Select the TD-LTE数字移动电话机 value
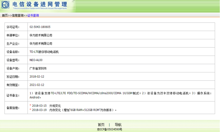This screenshot has height=132, width=220. [x=44, y=52]
